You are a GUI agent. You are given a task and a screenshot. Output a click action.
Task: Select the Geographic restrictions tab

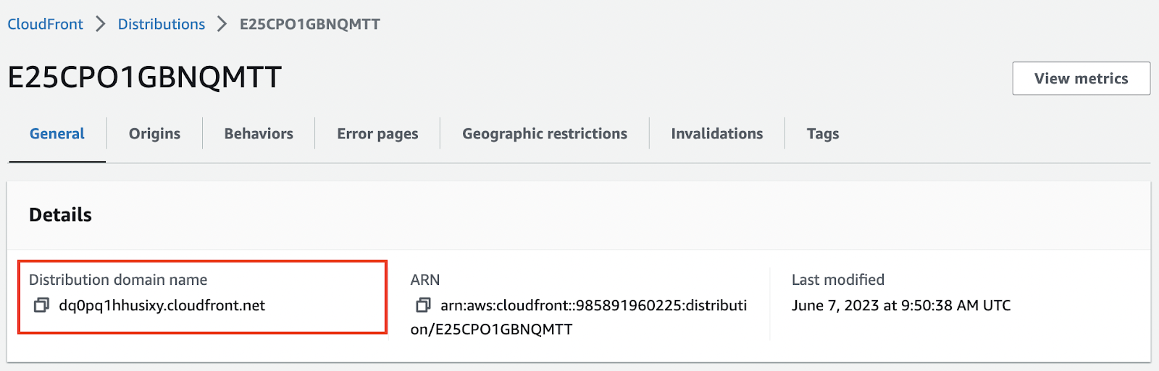545,134
